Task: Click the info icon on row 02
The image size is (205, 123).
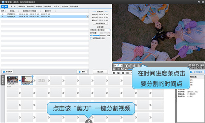Action: [87, 17]
